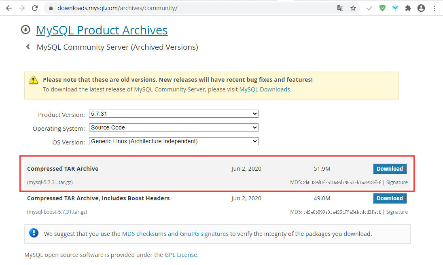This screenshot has height=265, width=443.
Task: Reload the page with the refresh icon
Action: point(35,8)
